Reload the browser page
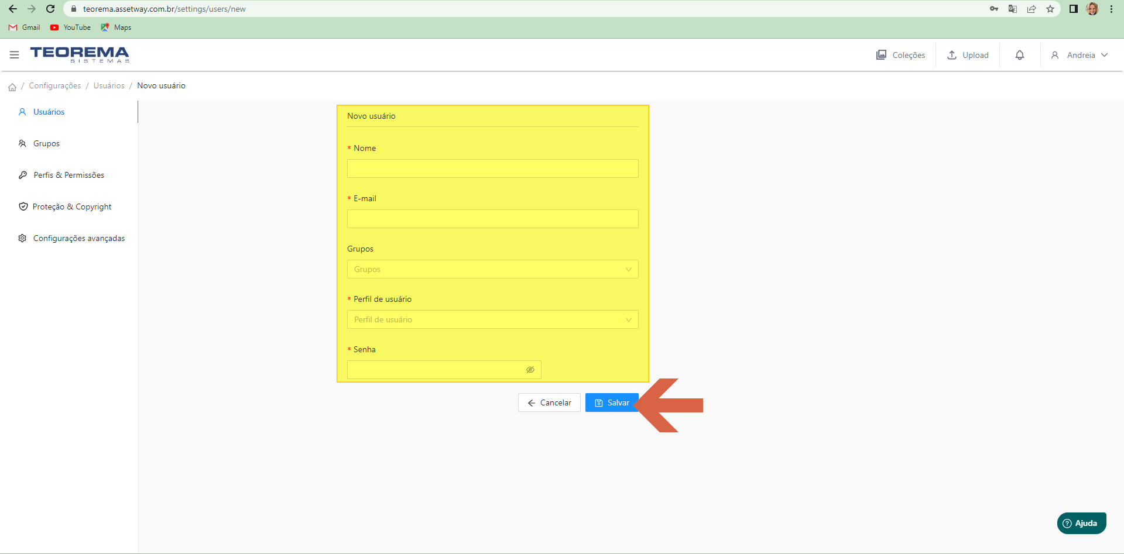The width and height of the screenshot is (1124, 554). [x=50, y=9]
